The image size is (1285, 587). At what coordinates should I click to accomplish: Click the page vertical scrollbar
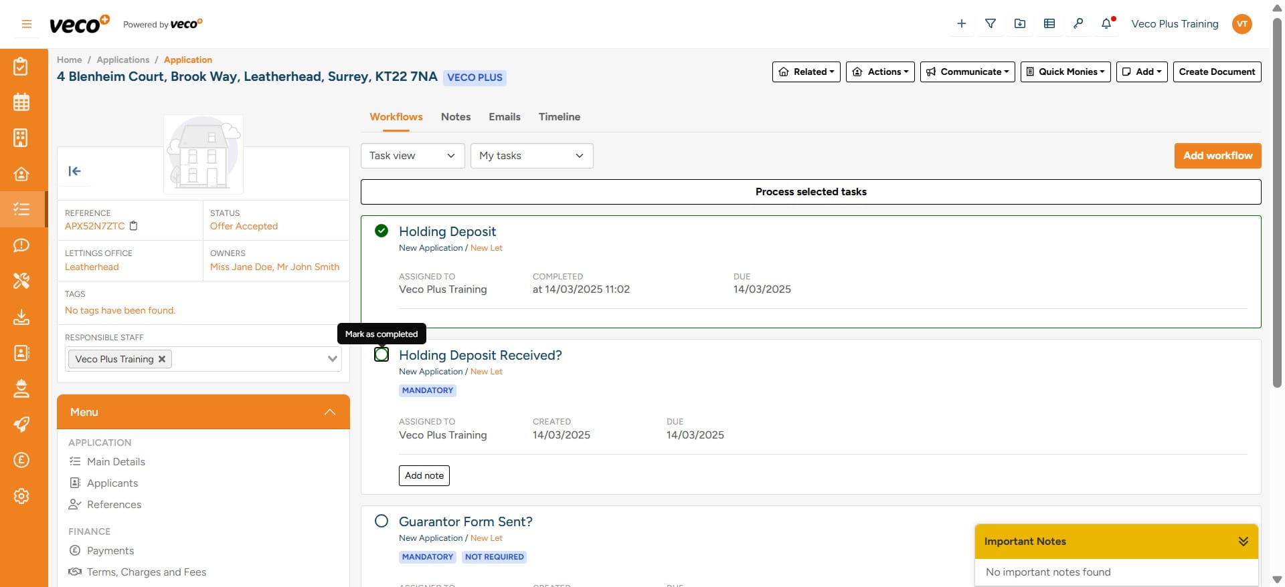coord(1277,201)
